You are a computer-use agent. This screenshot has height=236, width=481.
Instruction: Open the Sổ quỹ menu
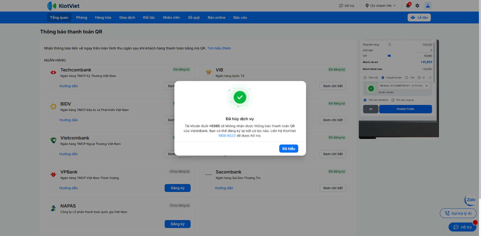pyautogui.click(x=194, y=17)
